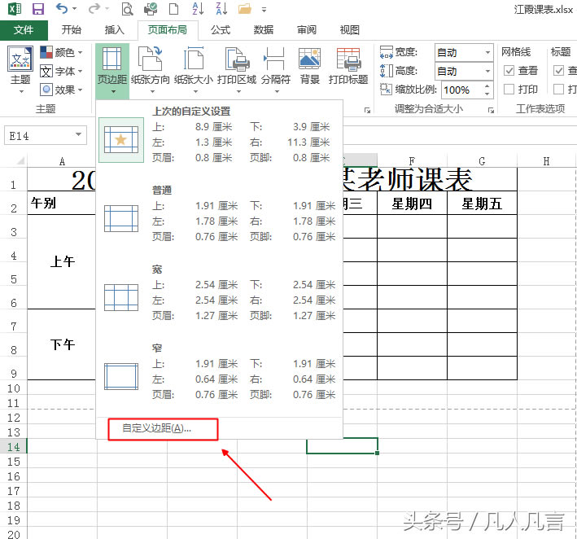
Task: Open the 纸张大小 paper size tool
Action: coord(194,65)
